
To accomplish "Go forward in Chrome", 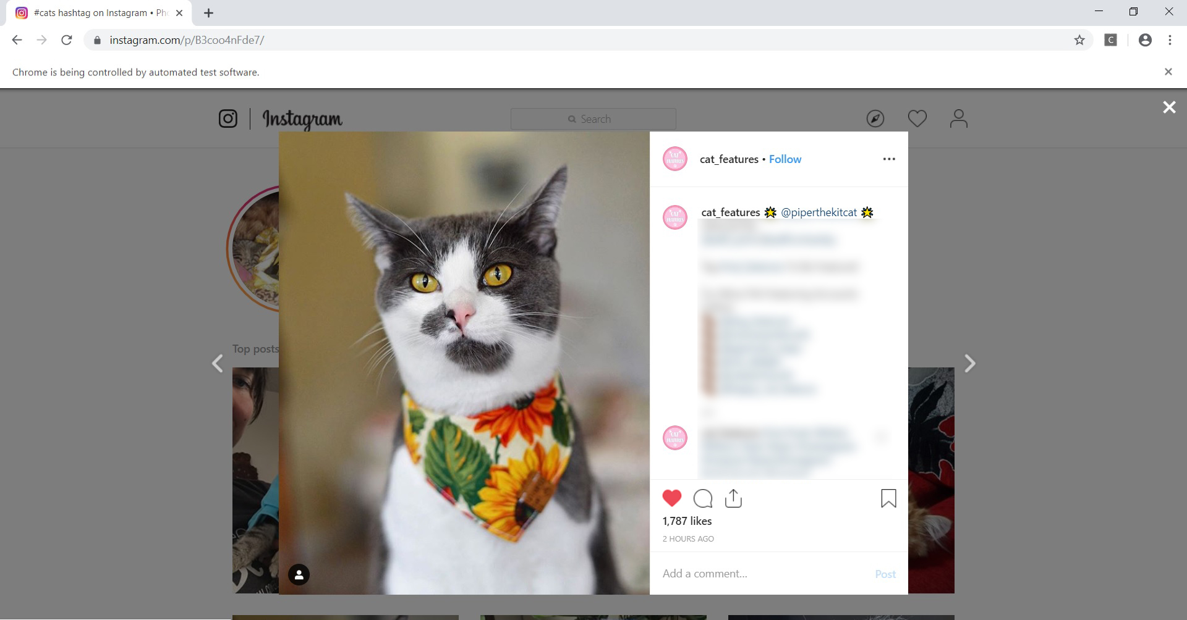I will coord(41,40).
